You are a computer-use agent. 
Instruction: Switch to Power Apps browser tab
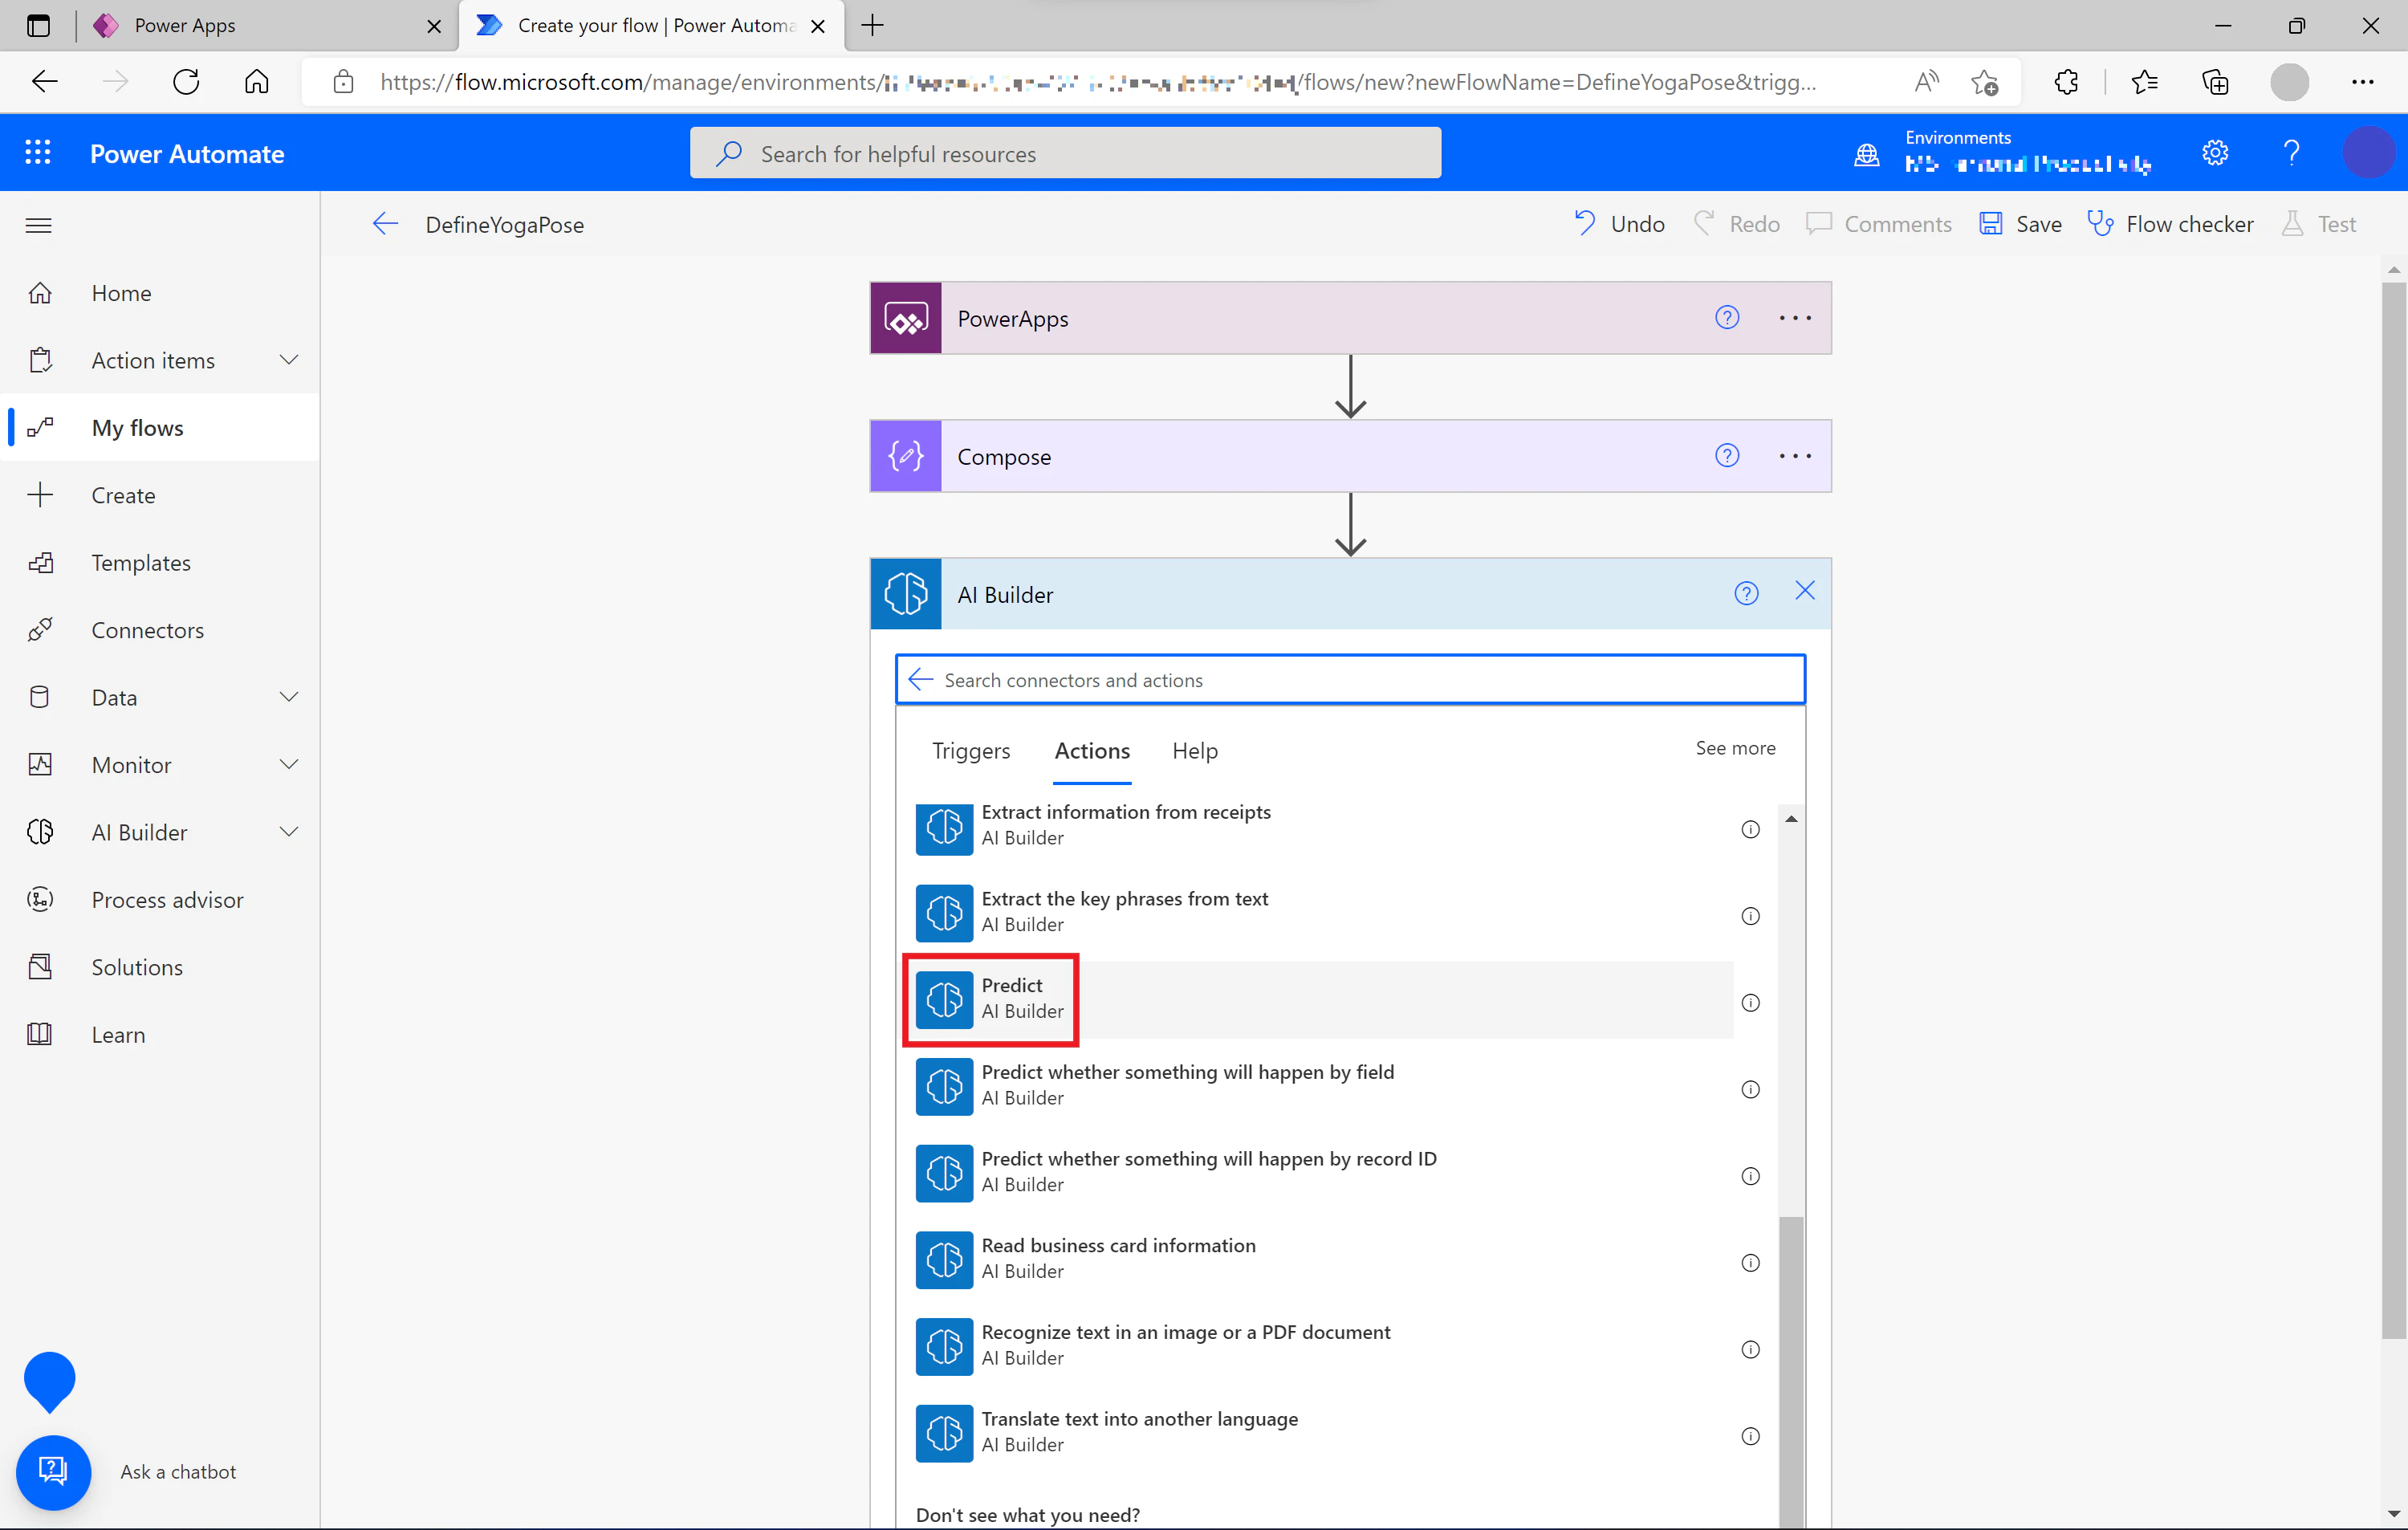click(x=265, y=25)
